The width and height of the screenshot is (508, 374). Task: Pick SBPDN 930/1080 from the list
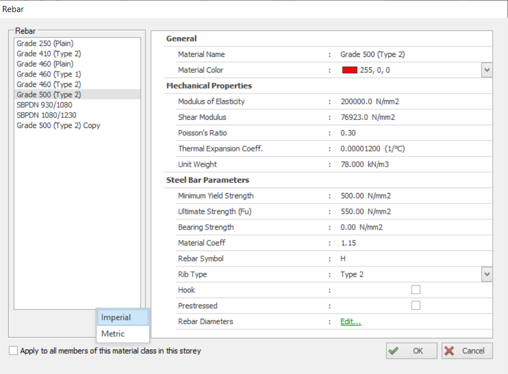44,105
